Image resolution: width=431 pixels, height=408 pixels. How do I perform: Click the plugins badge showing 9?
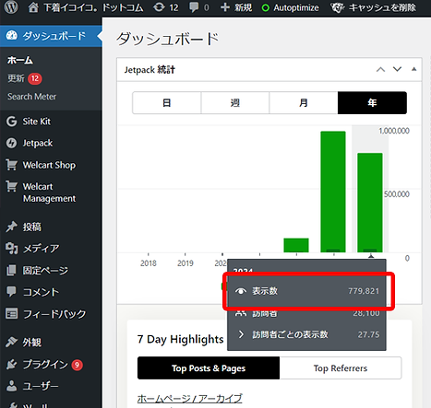pyautogui.click(x=77, y=365)
